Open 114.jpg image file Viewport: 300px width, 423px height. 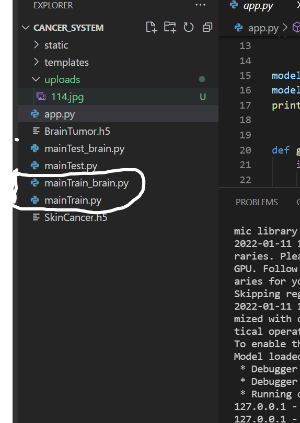coord(118,97)
